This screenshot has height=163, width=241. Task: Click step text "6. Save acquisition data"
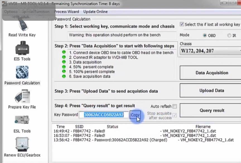coord(90,76)
